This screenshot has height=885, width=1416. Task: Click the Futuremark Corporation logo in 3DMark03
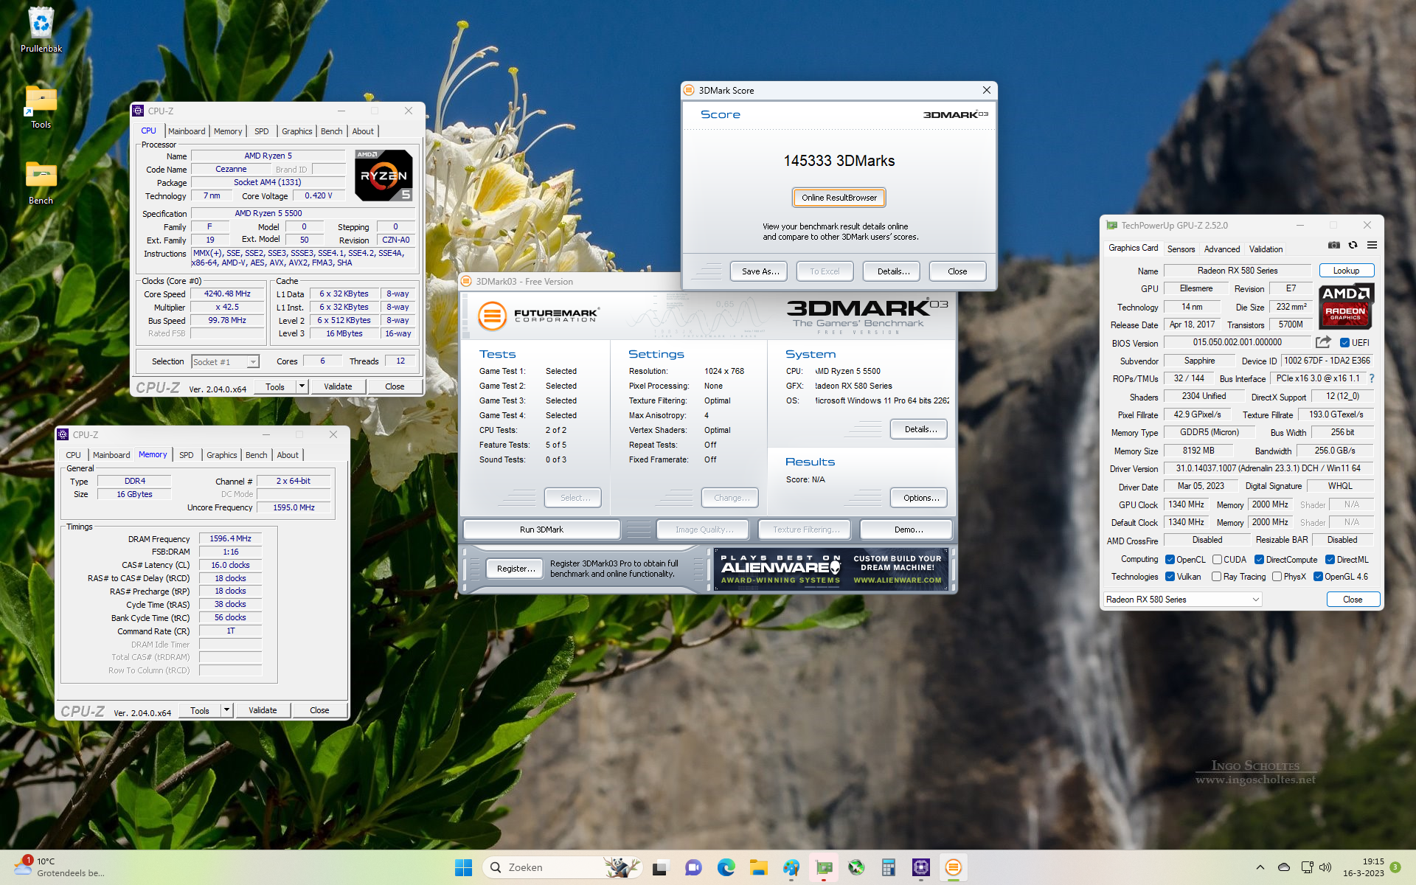(x=538, y=316)
